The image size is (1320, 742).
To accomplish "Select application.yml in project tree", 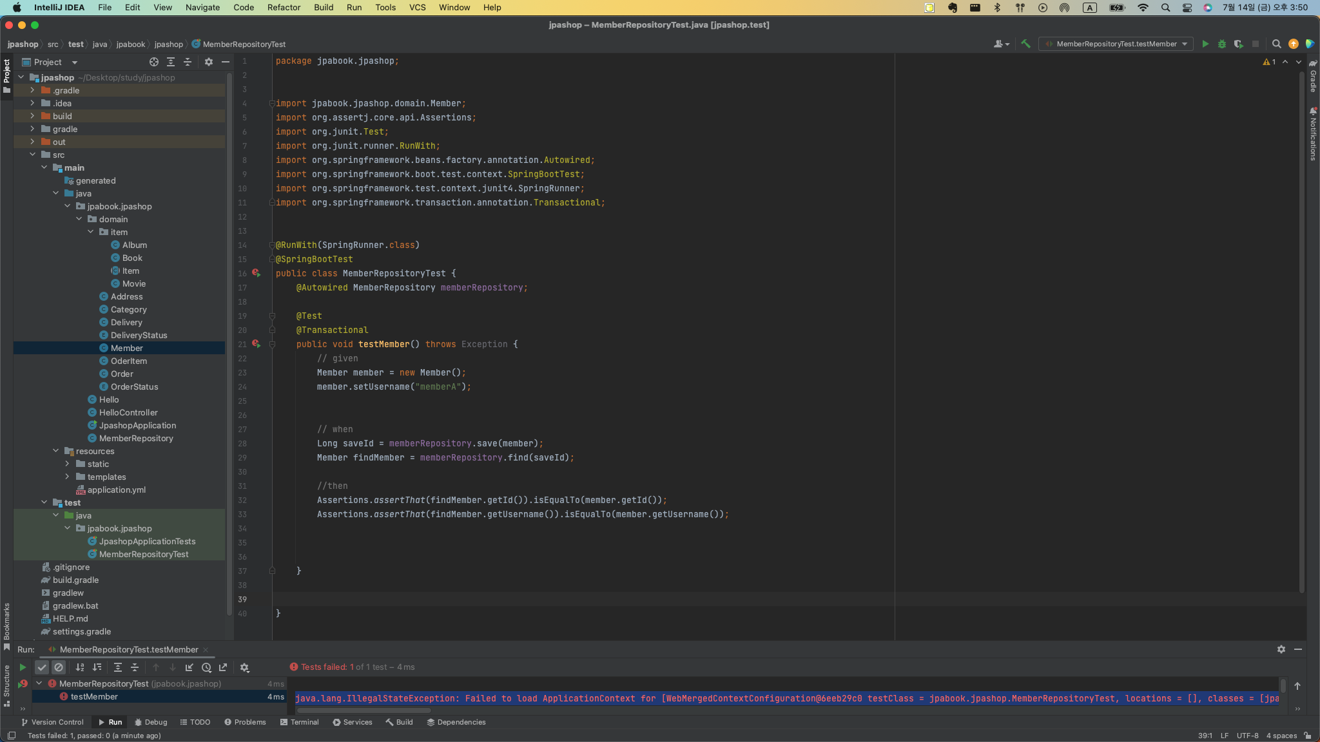I will (x=116, y=490).
